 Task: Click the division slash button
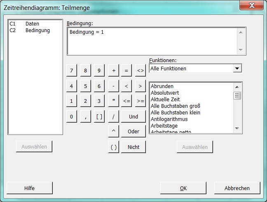(114, 116)
